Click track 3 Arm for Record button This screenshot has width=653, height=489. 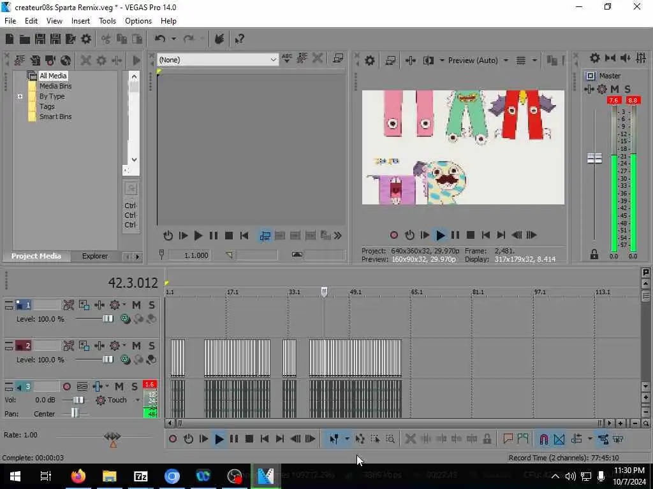pyautogui.click(x=66, y=386)
